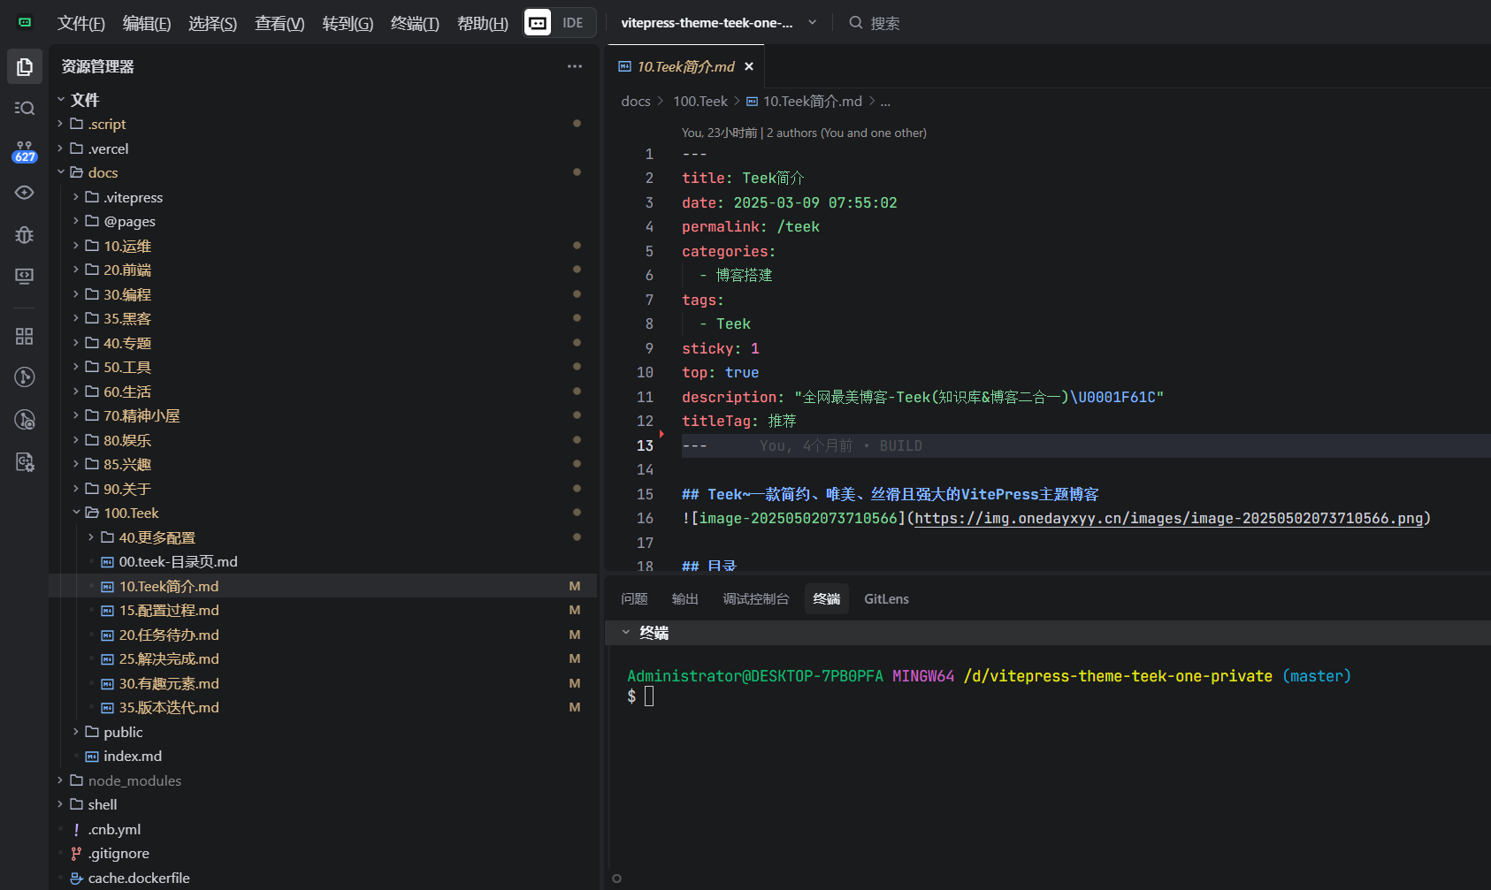Switch to the 调试控制台 panel tab
The height and width of the screenshot is (890, 1491).
coord(756,599)
